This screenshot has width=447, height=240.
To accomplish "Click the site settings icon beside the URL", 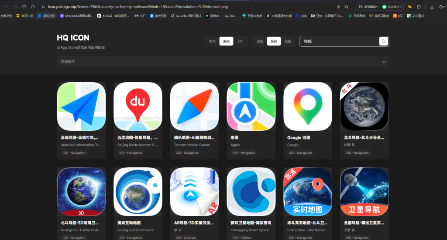I will point(43,7).
